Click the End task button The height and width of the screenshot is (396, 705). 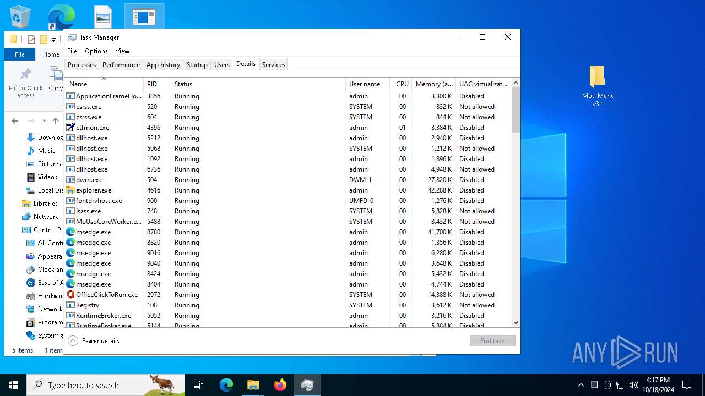(x=492, y=341)
